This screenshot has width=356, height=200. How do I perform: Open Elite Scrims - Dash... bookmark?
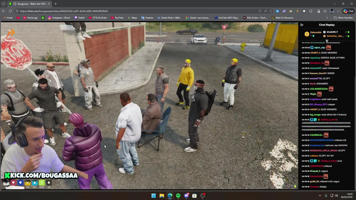[255, 18]
